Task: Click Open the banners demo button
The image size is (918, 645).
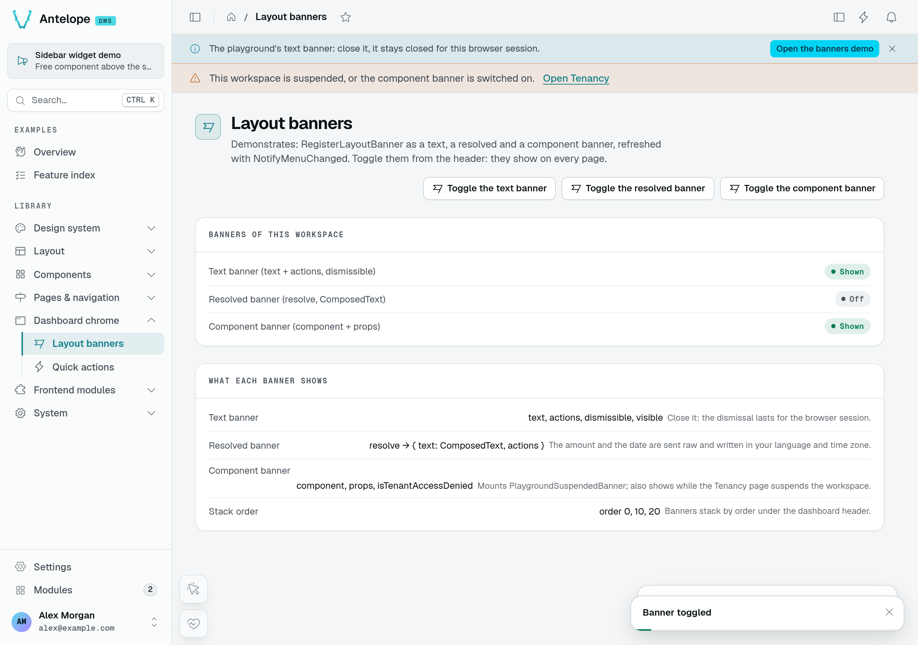Action: pyautogui.click(x=824, y=49)
